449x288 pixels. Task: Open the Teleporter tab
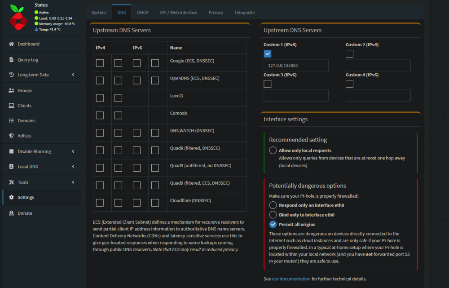tap(245, 12)
